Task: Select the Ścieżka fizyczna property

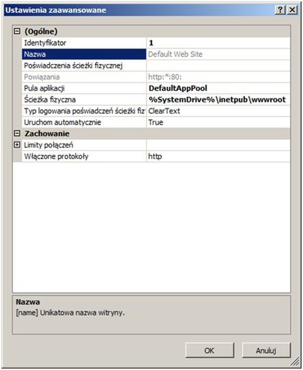Action: (84, 100)
